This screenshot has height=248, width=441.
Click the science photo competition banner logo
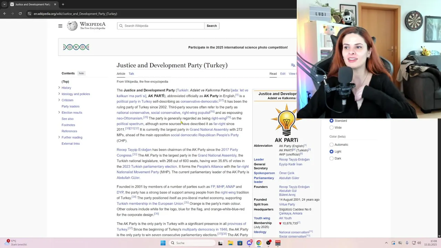coord(76,47)
